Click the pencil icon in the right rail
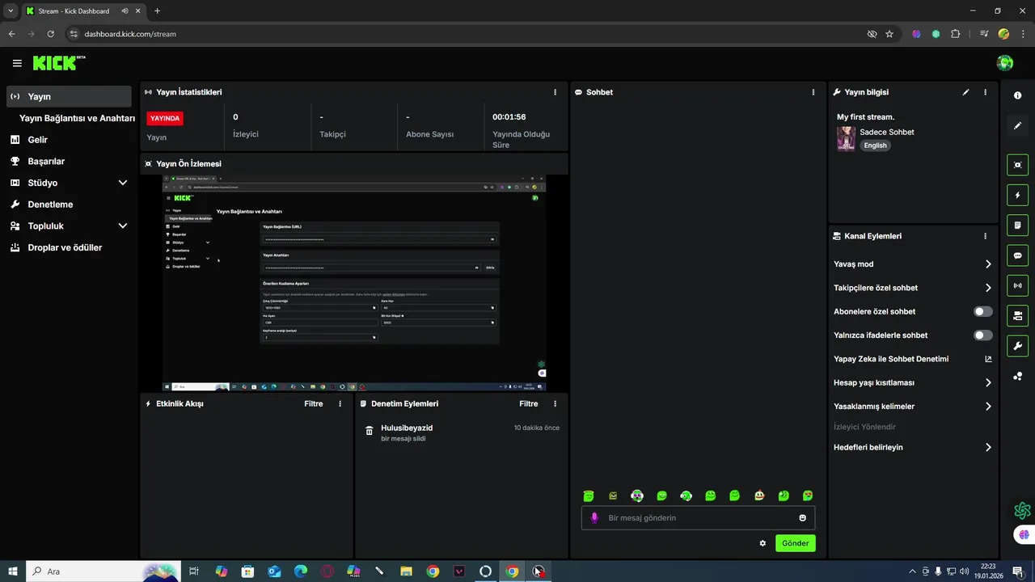Image resolution: width=1035 pixels, height=582 pixels. (1018, 125)
